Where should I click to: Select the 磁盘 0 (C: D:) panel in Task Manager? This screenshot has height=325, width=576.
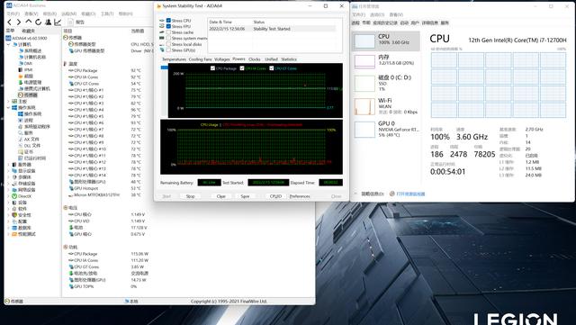[x=386, y=83]
